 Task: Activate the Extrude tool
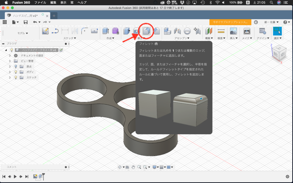[106, 31]
